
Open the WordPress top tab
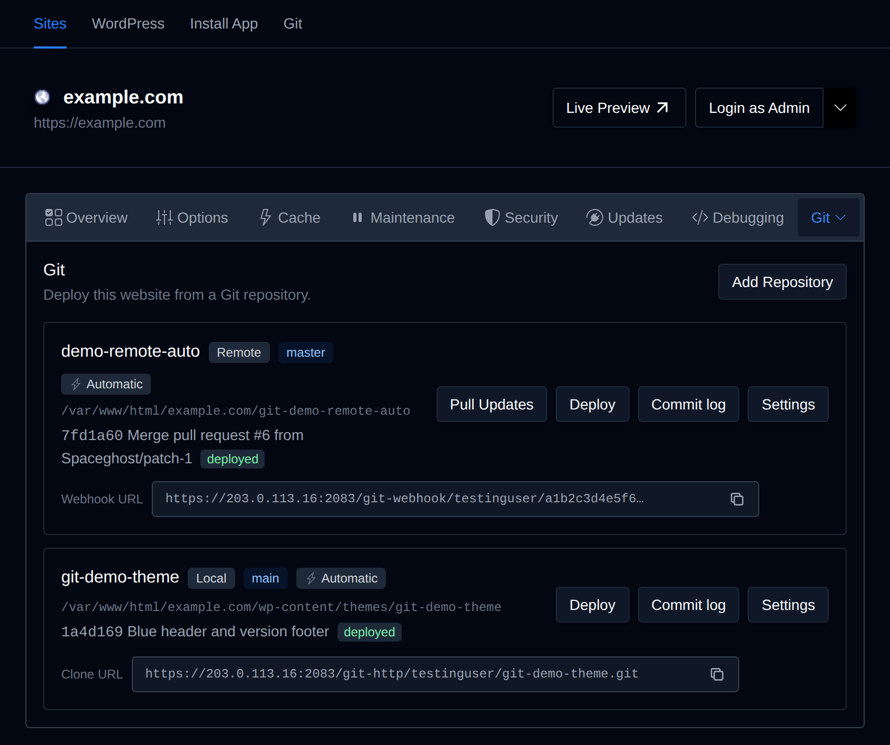(128, 24)
